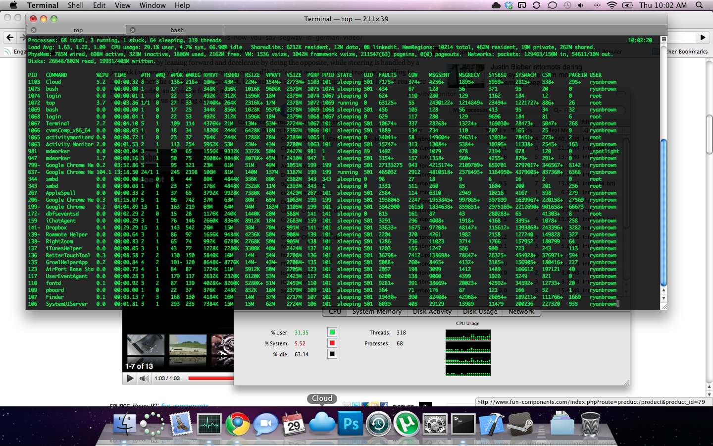Play the video in Chrome page

click(x=130, y=378)
